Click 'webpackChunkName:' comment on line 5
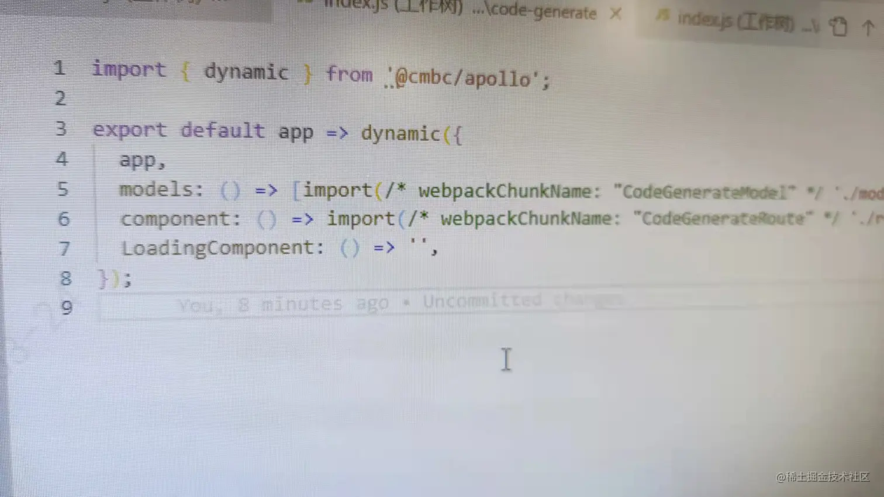 [x=509, y=192]
